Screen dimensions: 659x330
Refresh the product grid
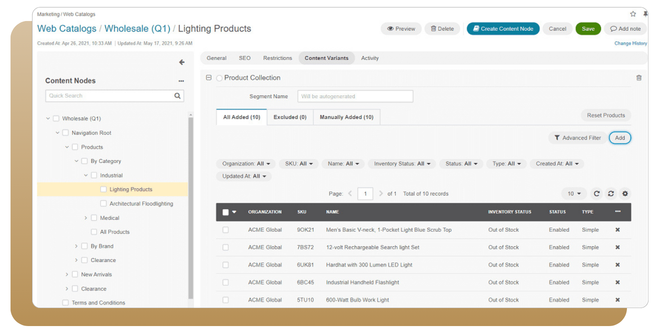coord(596,194)
